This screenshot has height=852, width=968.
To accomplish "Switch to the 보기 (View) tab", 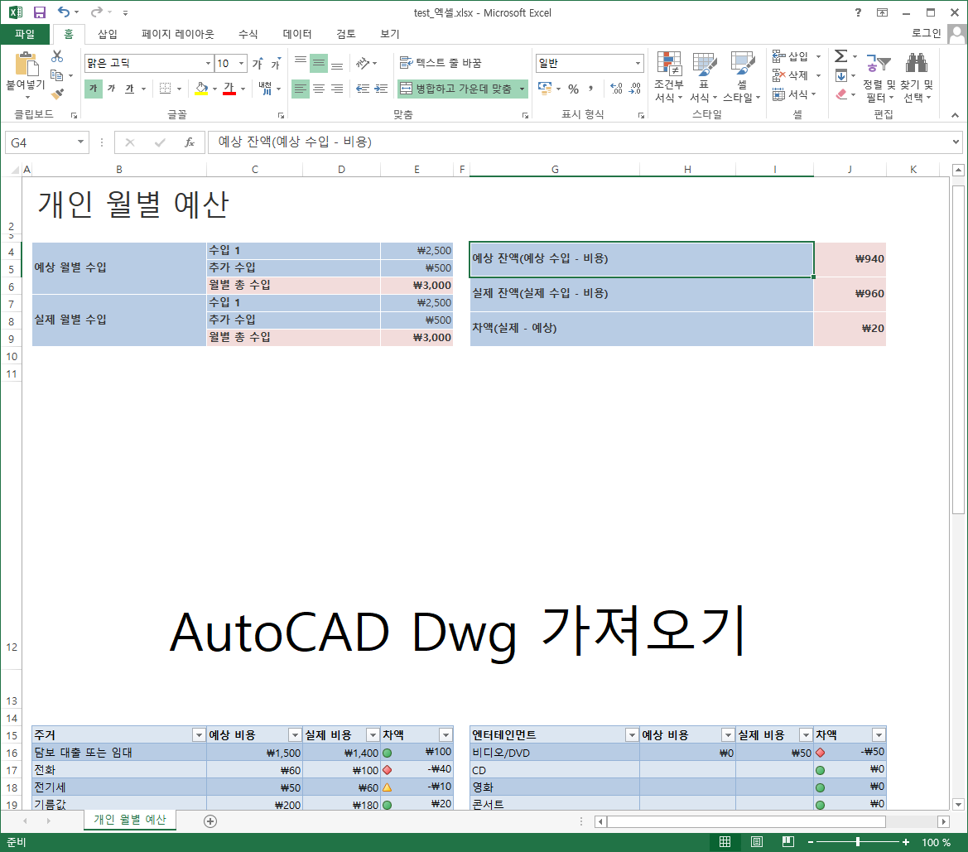I will pyautogui.click(x=390, y=34).
